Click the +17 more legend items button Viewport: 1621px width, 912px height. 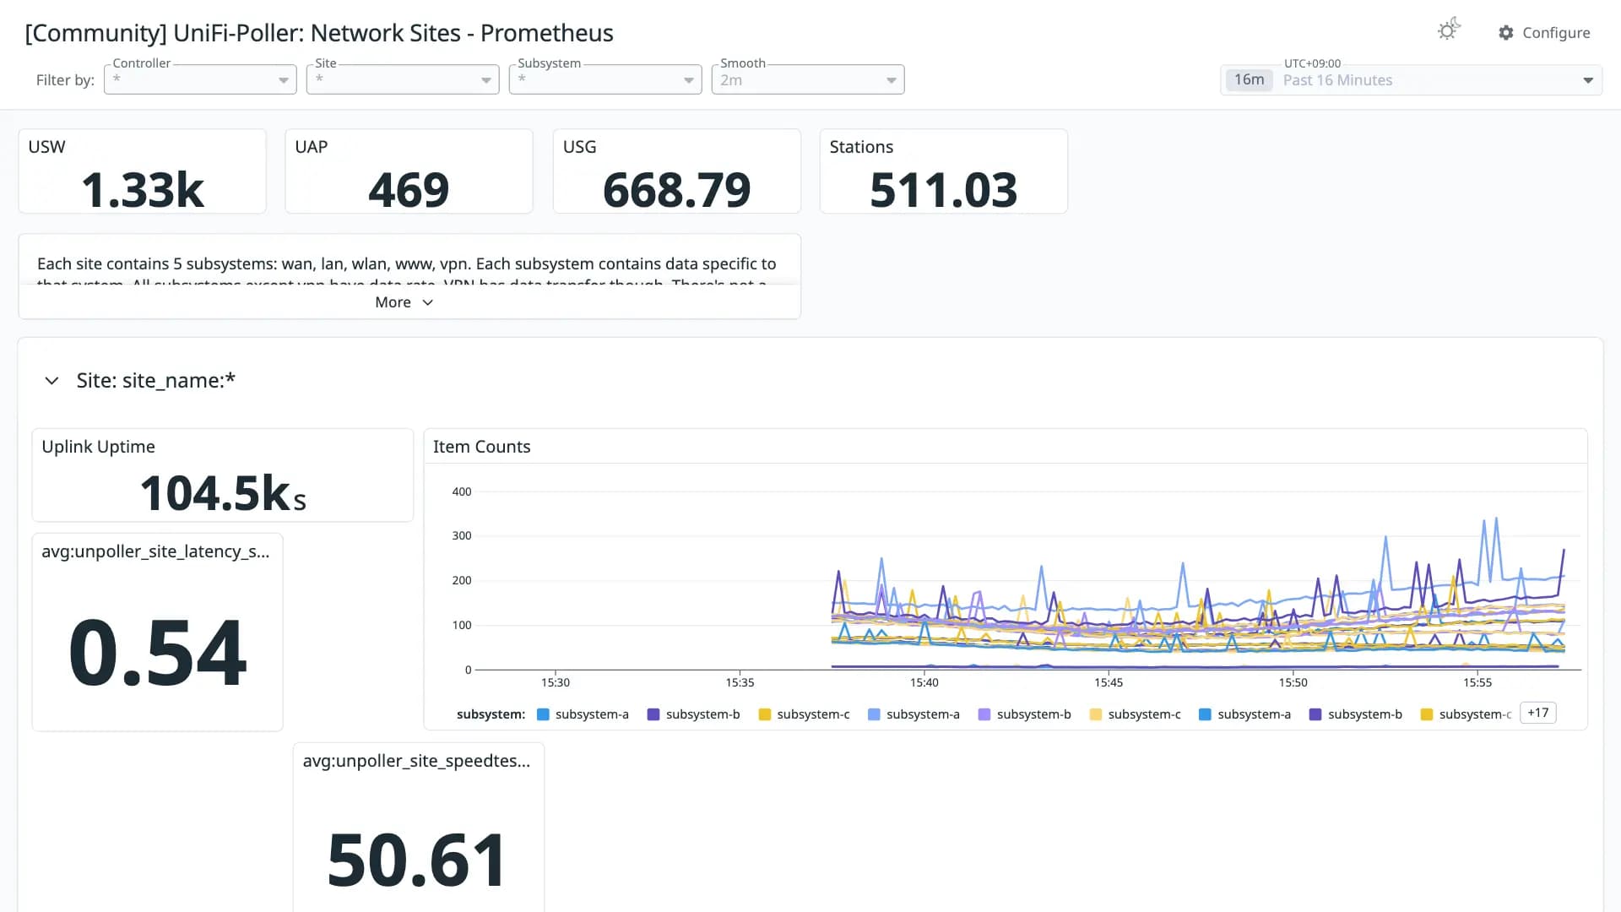[1537, 713]
